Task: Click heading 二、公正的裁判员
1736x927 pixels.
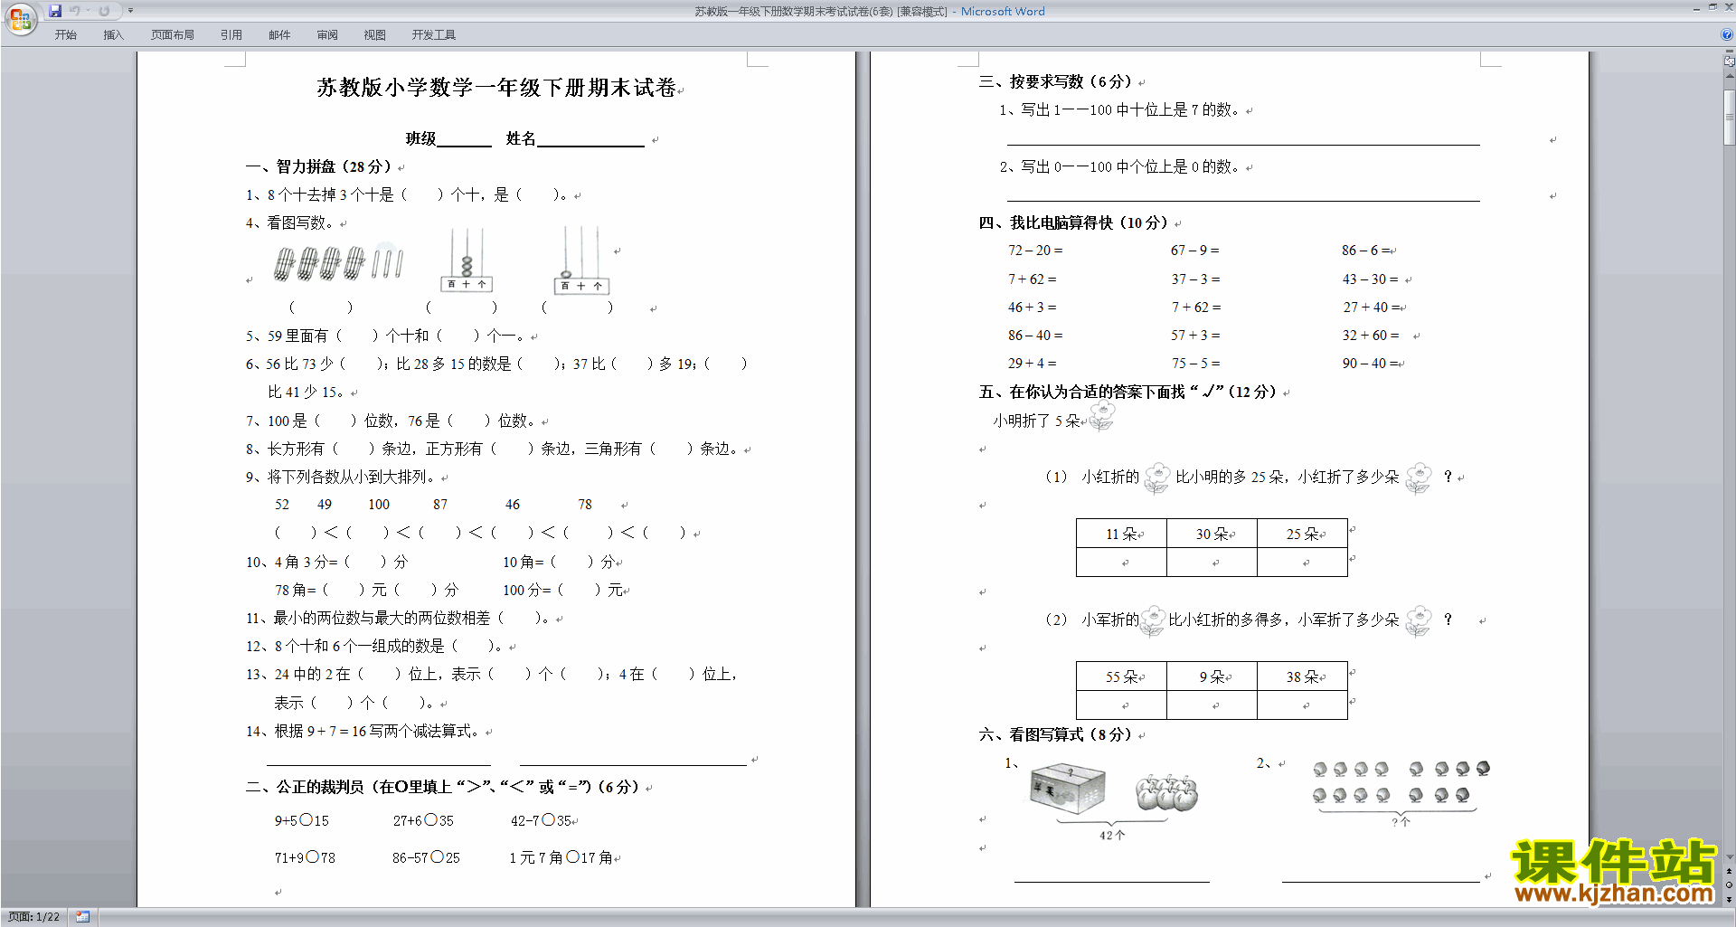Action: pyautogui.click(x=443, y=787)
